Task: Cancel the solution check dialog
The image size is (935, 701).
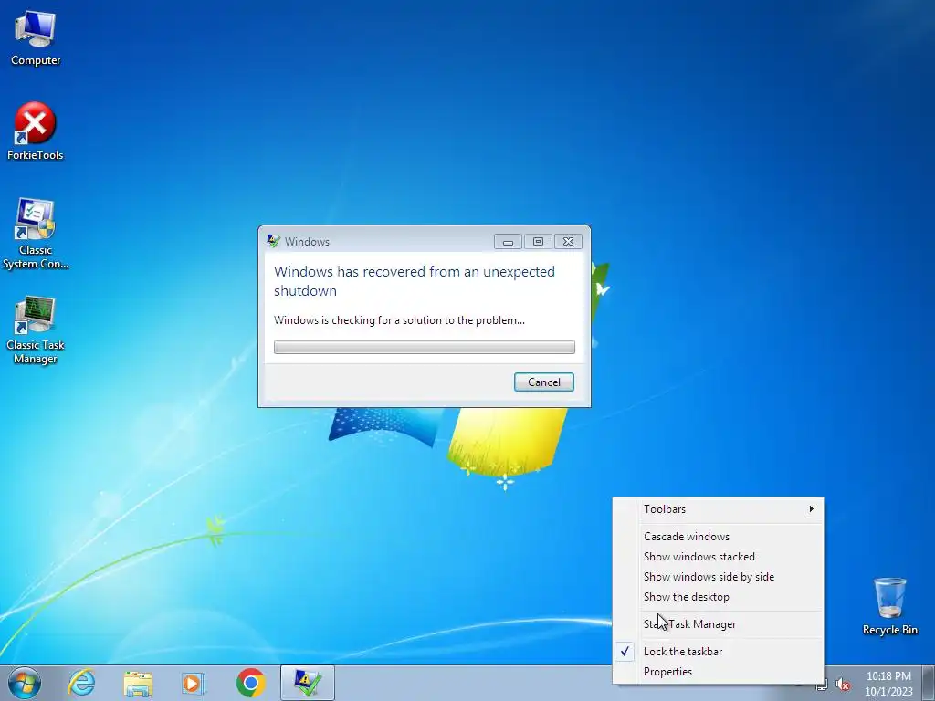Action: tap(544, 382)
